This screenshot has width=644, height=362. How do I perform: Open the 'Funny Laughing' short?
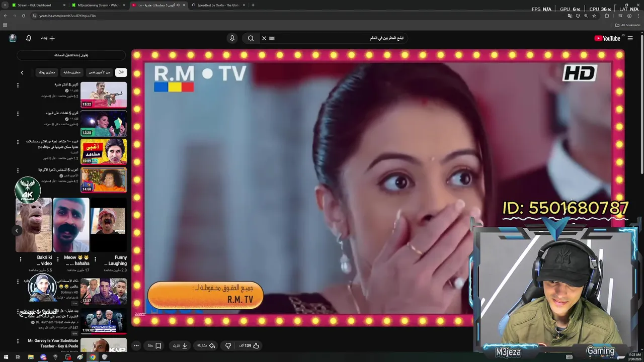pyautogui.click(x=108, y=225)
